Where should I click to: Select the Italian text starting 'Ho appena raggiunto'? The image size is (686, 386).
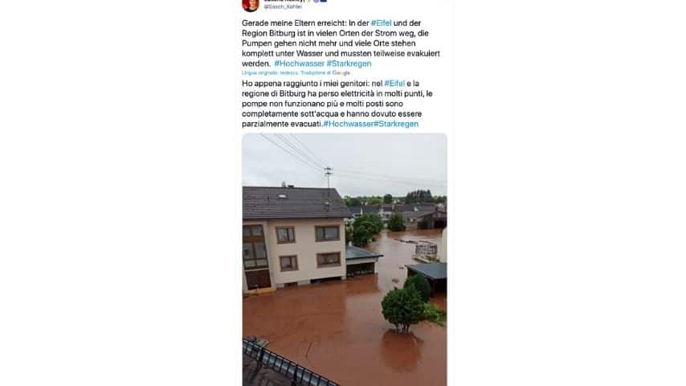(337, 104)
